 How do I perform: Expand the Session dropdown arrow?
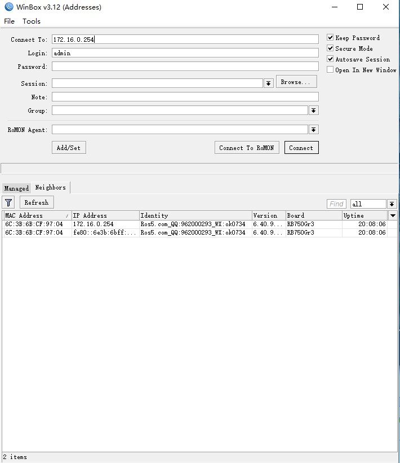point(268,83)
